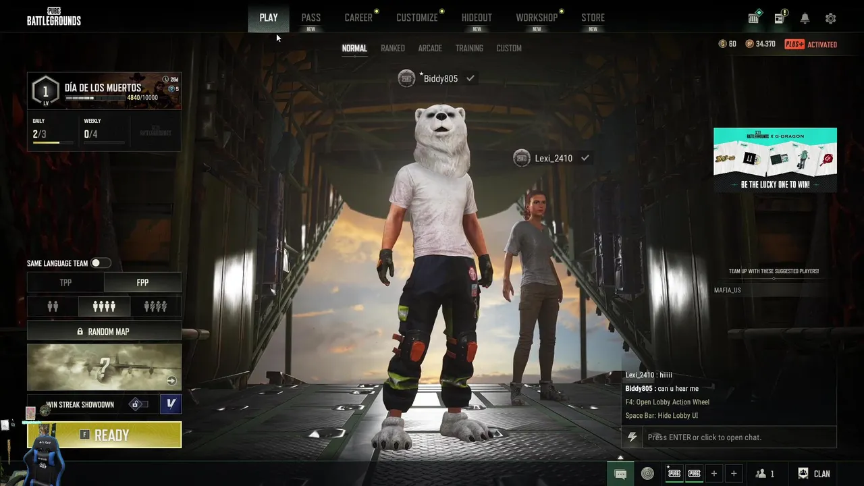Select the Arcade match mode

(x=430, y=49)
